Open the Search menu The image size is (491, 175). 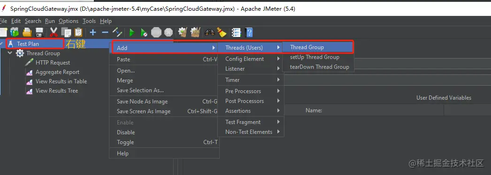tap(33, 21)
